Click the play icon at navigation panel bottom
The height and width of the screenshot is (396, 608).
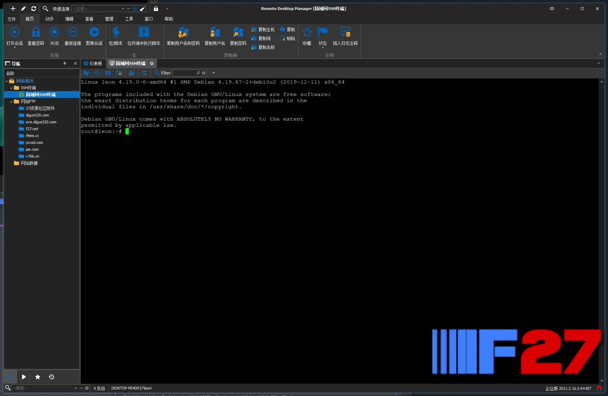tap(24, 377)
